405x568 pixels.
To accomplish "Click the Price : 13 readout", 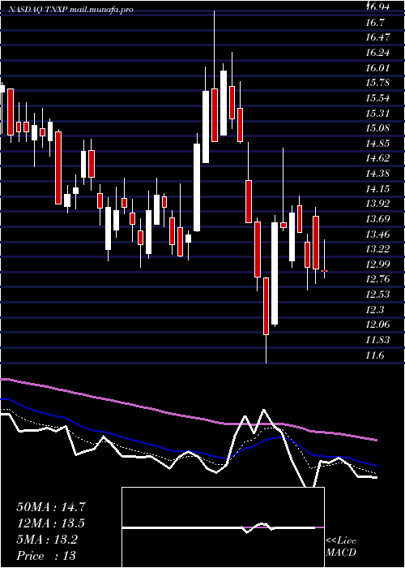I will coord(46,555).
